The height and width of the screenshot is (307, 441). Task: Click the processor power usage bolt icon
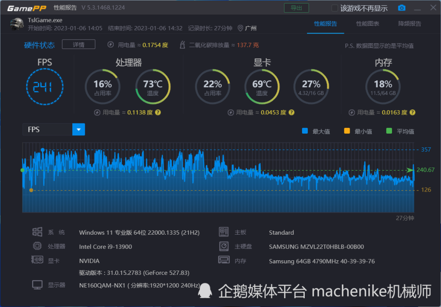pyautogui.click(x=97, y=112)
